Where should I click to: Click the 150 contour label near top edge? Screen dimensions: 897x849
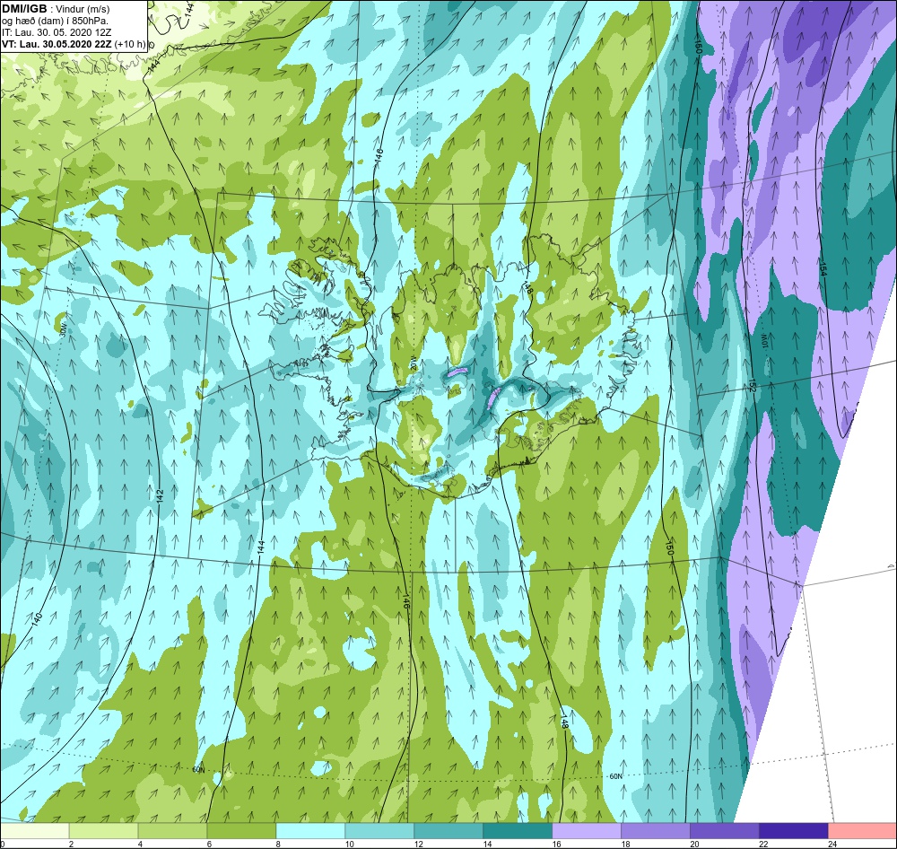[697, 47]
